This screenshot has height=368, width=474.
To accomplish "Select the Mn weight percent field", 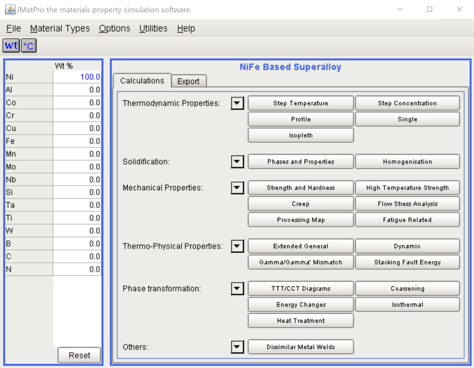I will pos(77,154).
